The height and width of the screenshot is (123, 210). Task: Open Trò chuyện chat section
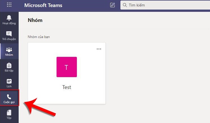9,36
